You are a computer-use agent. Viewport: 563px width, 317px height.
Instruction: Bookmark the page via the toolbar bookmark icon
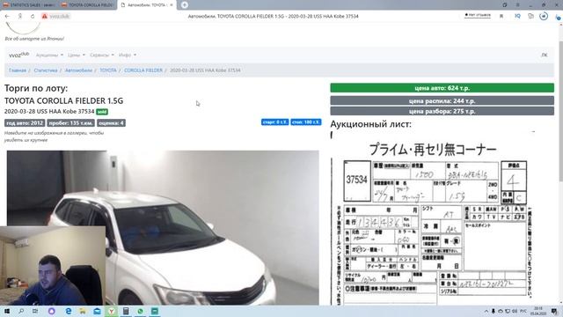(501, 16)
